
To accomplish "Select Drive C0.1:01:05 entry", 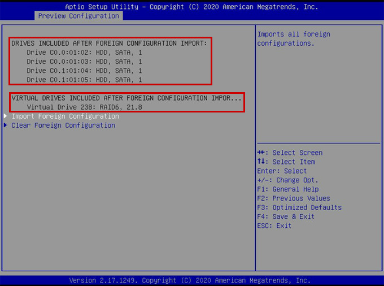I will click(84, 80).
